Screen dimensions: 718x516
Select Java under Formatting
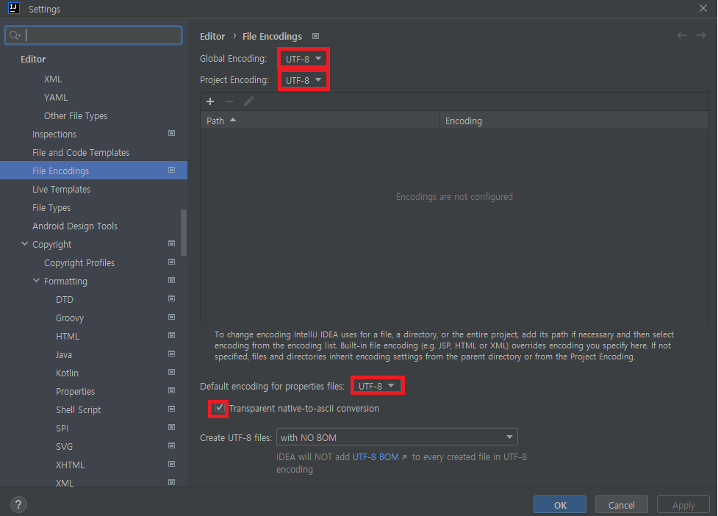pyautogui.click(x=64, y=354)
